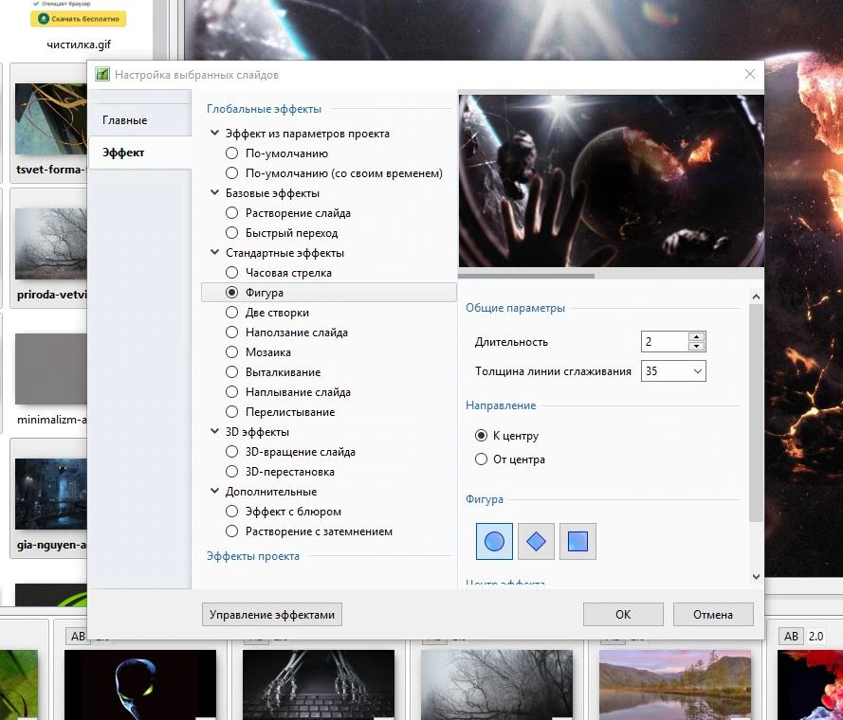843x720 pixels.
Task: Select the square shape icon
Action: click(577, 541)
